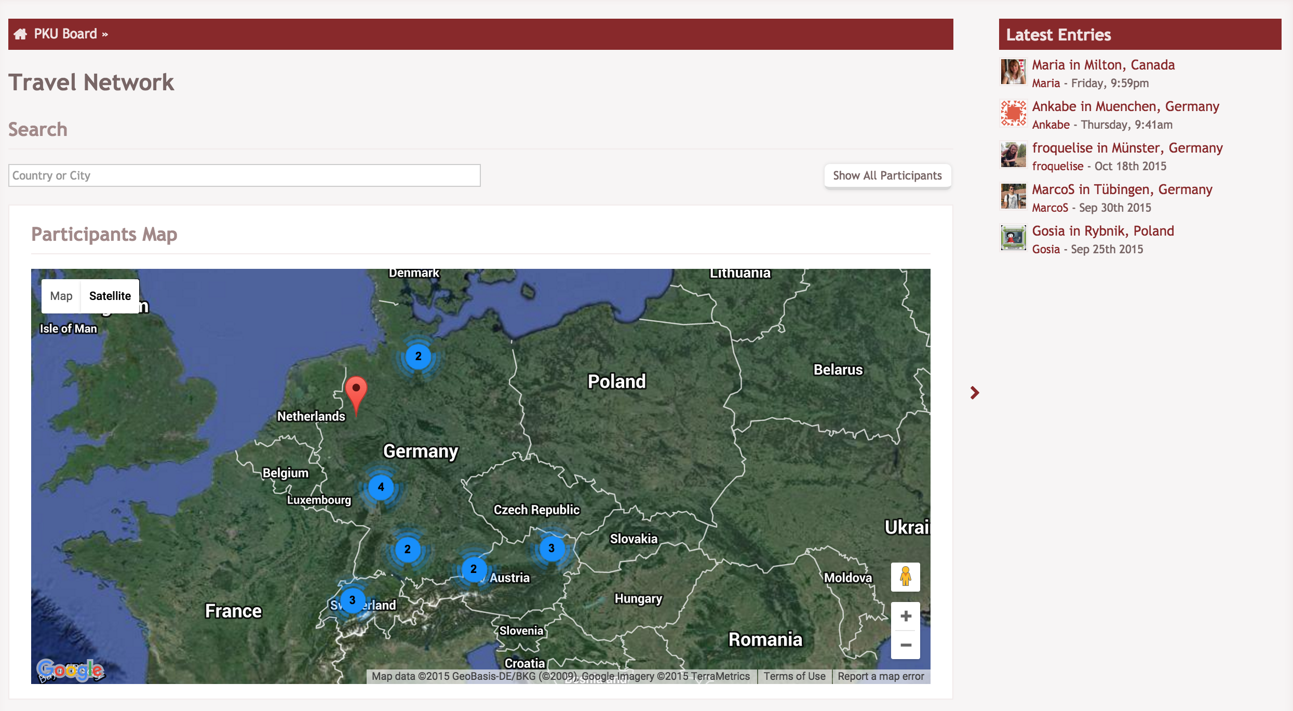Click the Isle of Man map label

[69, 329]
